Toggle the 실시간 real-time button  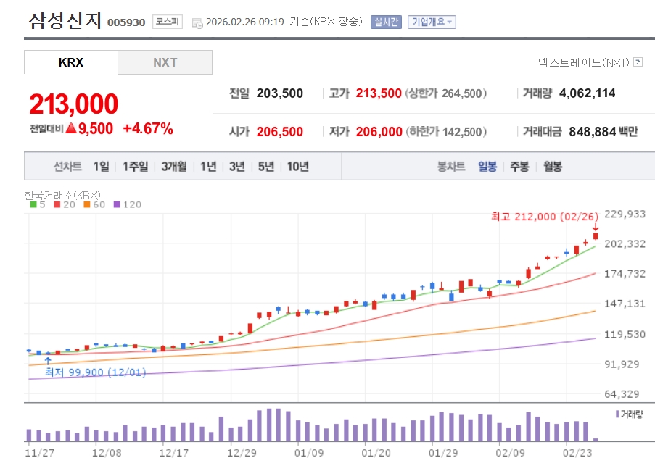tap(386, 22)
